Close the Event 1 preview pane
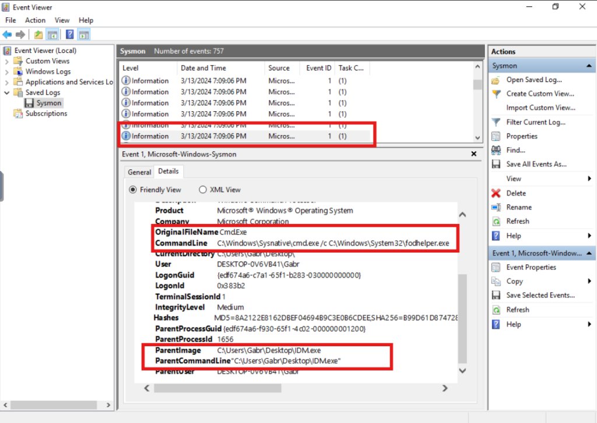Viewport: 597px width, 423px height. coord(473,154)
